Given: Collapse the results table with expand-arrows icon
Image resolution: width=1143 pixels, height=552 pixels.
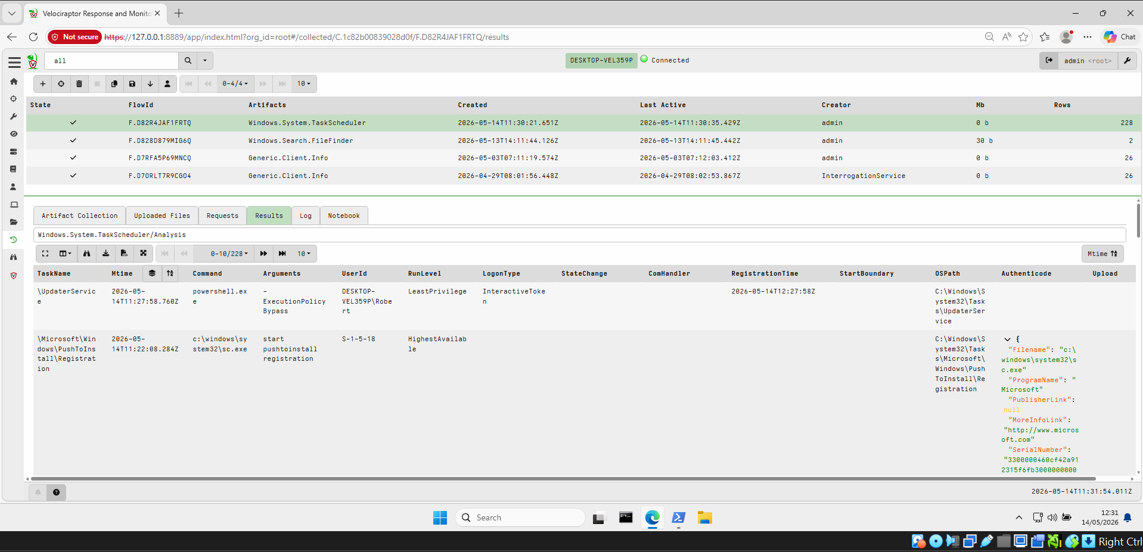Looking at the screenshot, I should click(x=143, y=254).
